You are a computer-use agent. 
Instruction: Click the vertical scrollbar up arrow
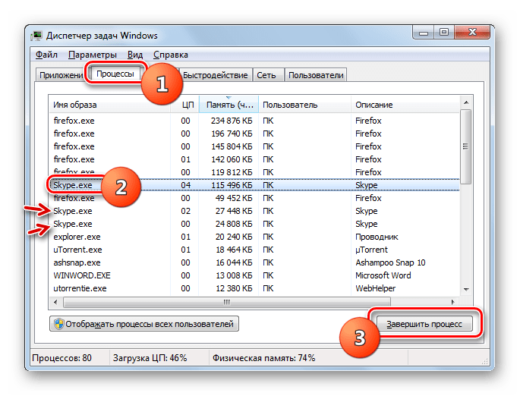(x=466, y=102)
